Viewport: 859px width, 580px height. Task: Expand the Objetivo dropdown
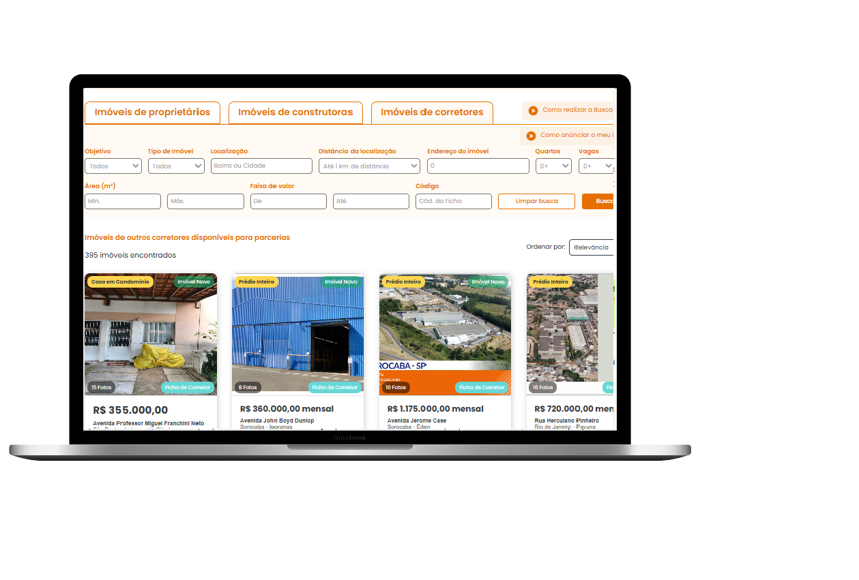[113, 166]
